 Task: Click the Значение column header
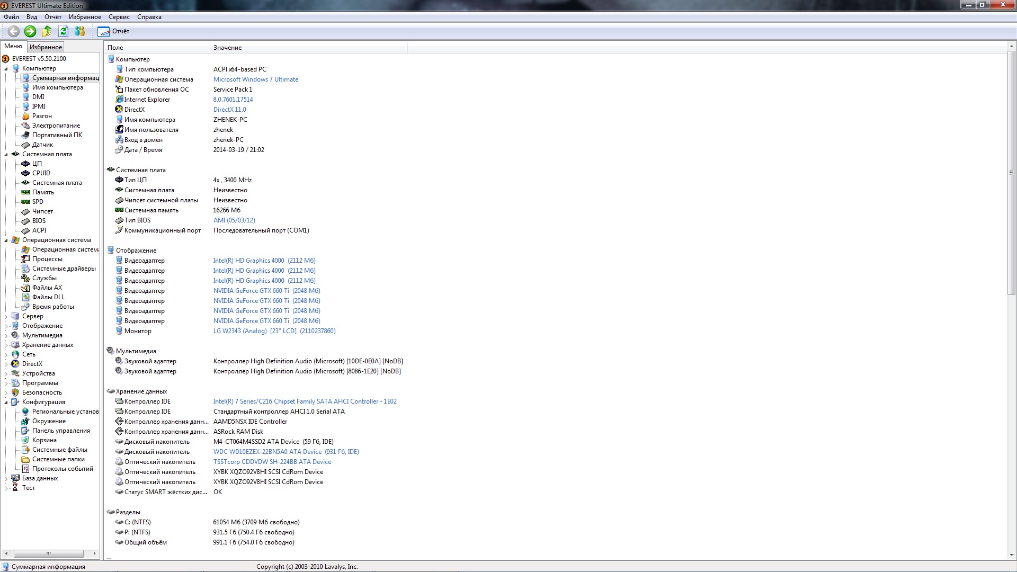(308, 48)
